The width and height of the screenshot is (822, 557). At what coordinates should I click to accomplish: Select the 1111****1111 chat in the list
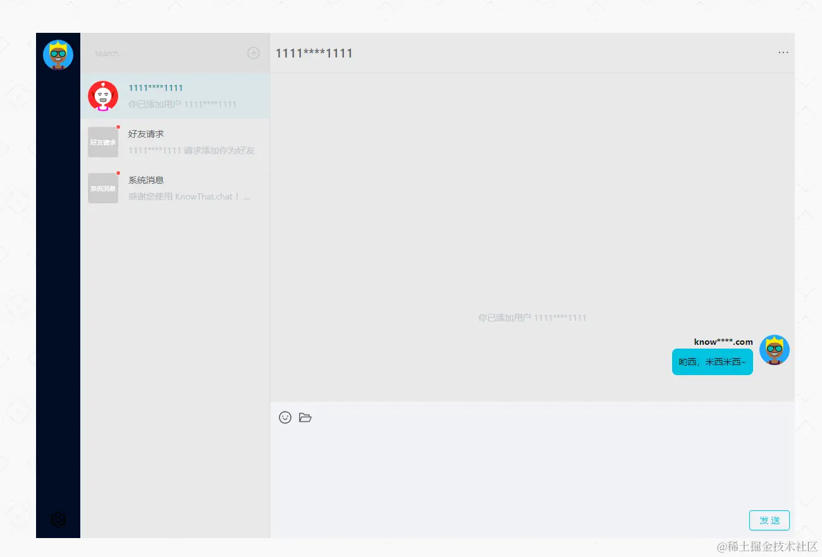point(183,95)
